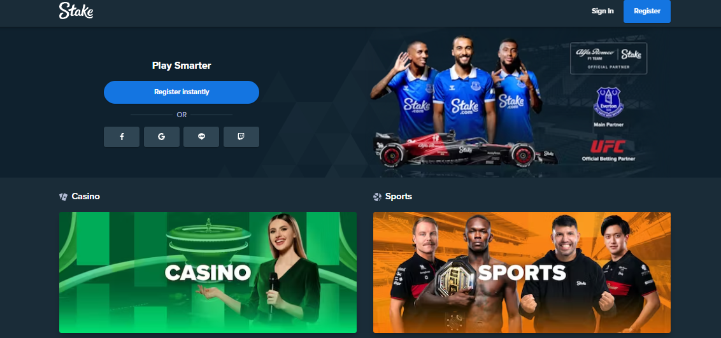
Task: Click the Sports ball icon
Action: pos(377,197)
